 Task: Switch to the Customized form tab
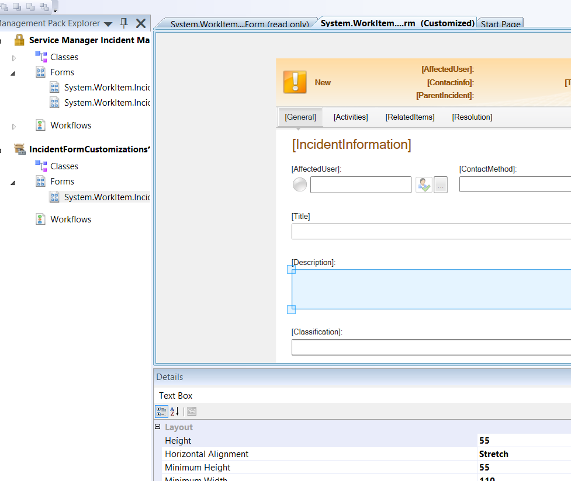click(397, 23)
